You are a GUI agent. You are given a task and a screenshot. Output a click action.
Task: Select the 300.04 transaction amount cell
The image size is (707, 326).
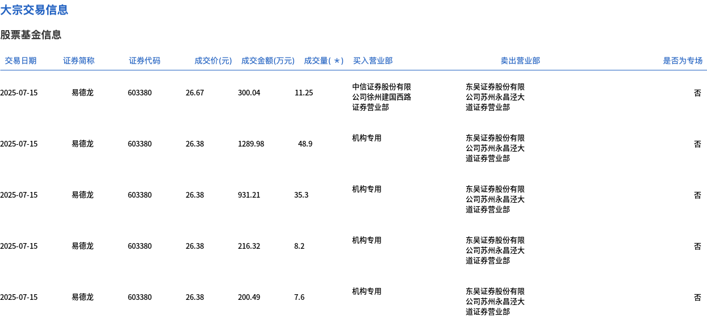[x=249, y=93]
